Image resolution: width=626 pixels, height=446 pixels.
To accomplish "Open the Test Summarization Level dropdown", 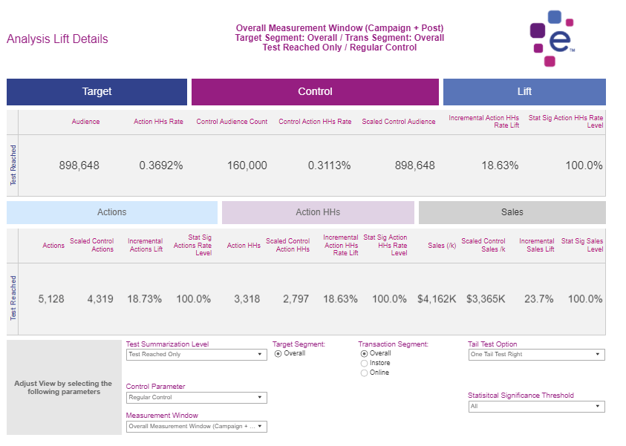I will tap(196, 355).
